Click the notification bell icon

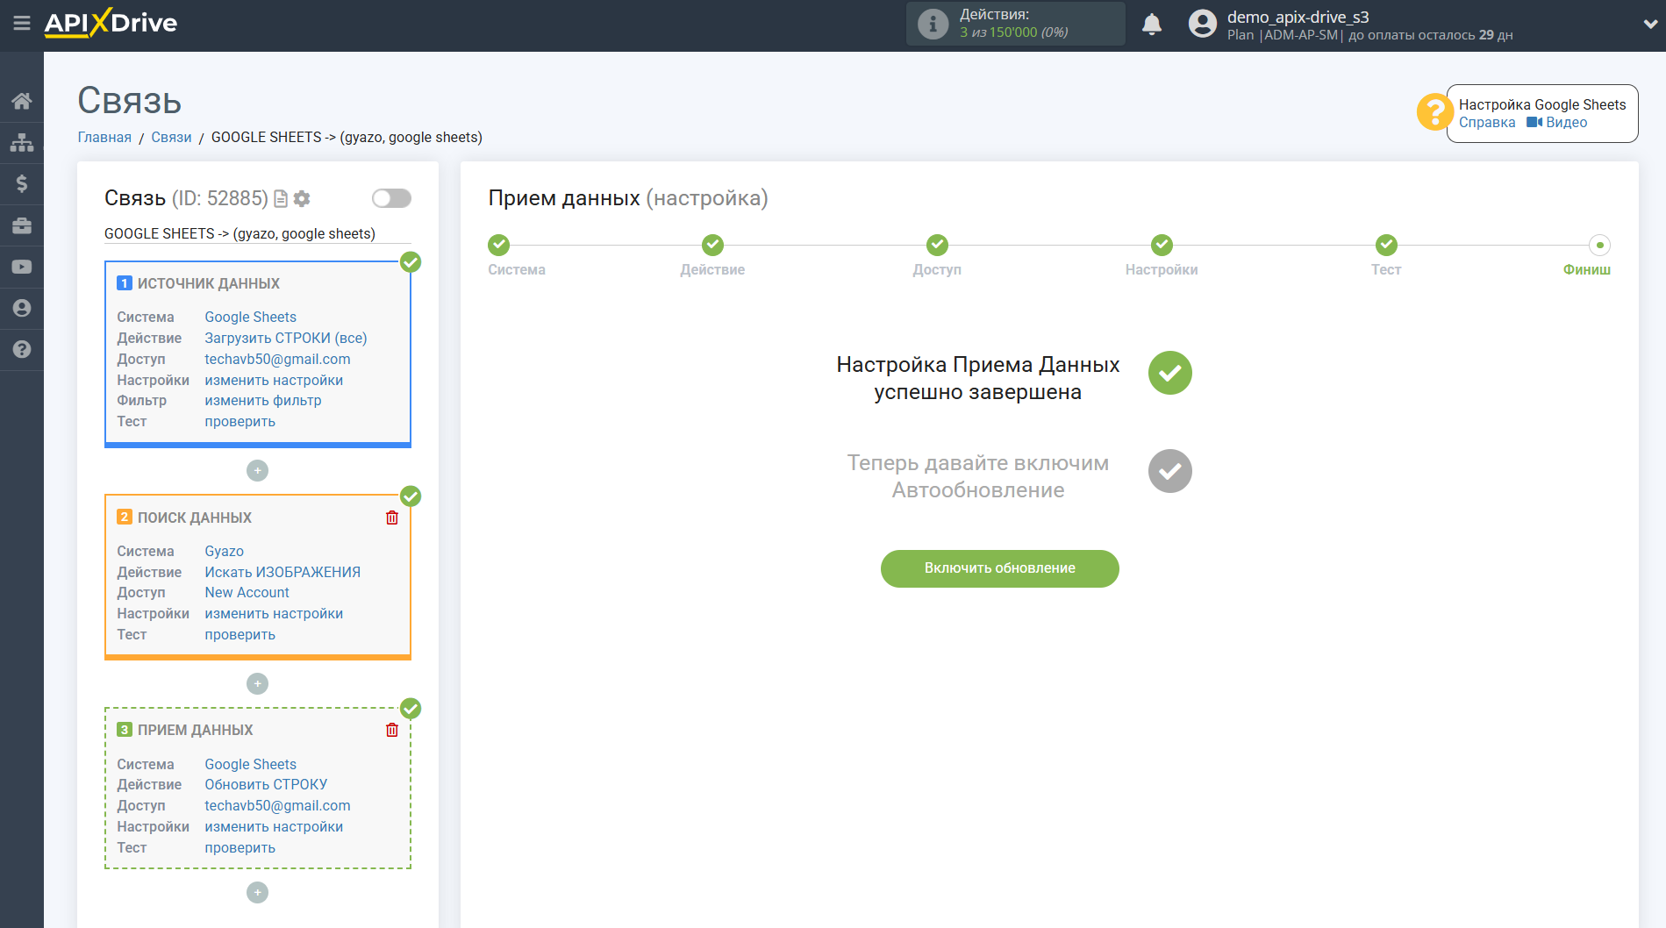click(1152, 24)
